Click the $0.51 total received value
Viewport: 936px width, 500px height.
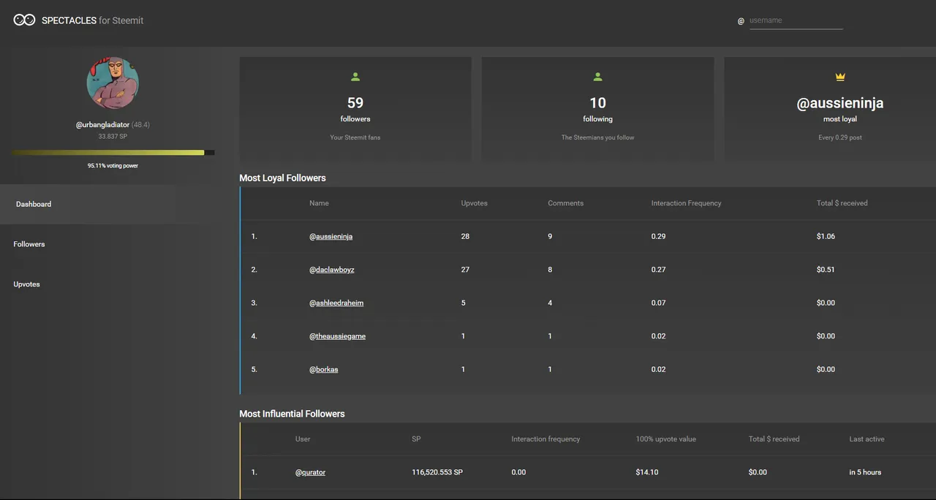pos(826,270)
